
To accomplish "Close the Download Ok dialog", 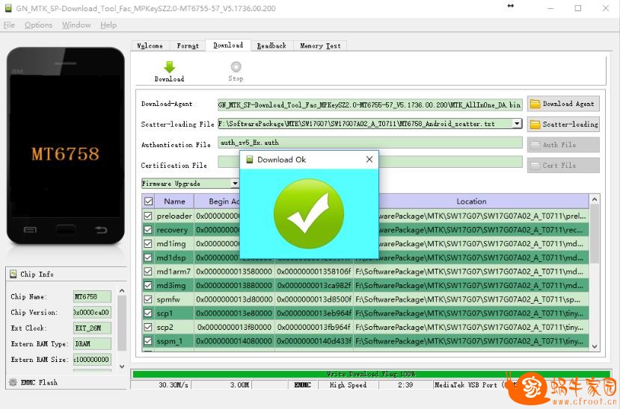I will 369,159.
